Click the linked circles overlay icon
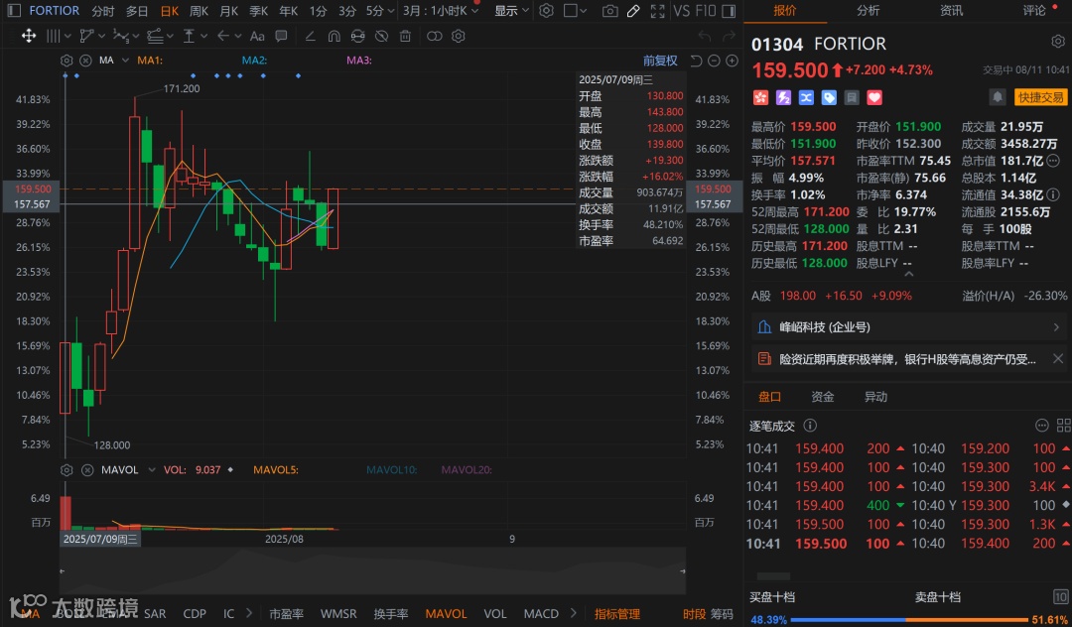This screenshot has width=1072, height=627. click(x=434, y=36)
